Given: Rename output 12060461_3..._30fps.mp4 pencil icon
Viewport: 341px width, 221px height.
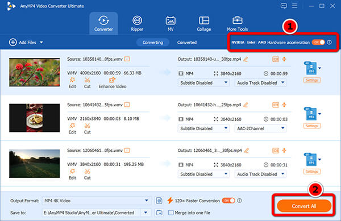Looking at the screenshot, I should pos(247,151).
